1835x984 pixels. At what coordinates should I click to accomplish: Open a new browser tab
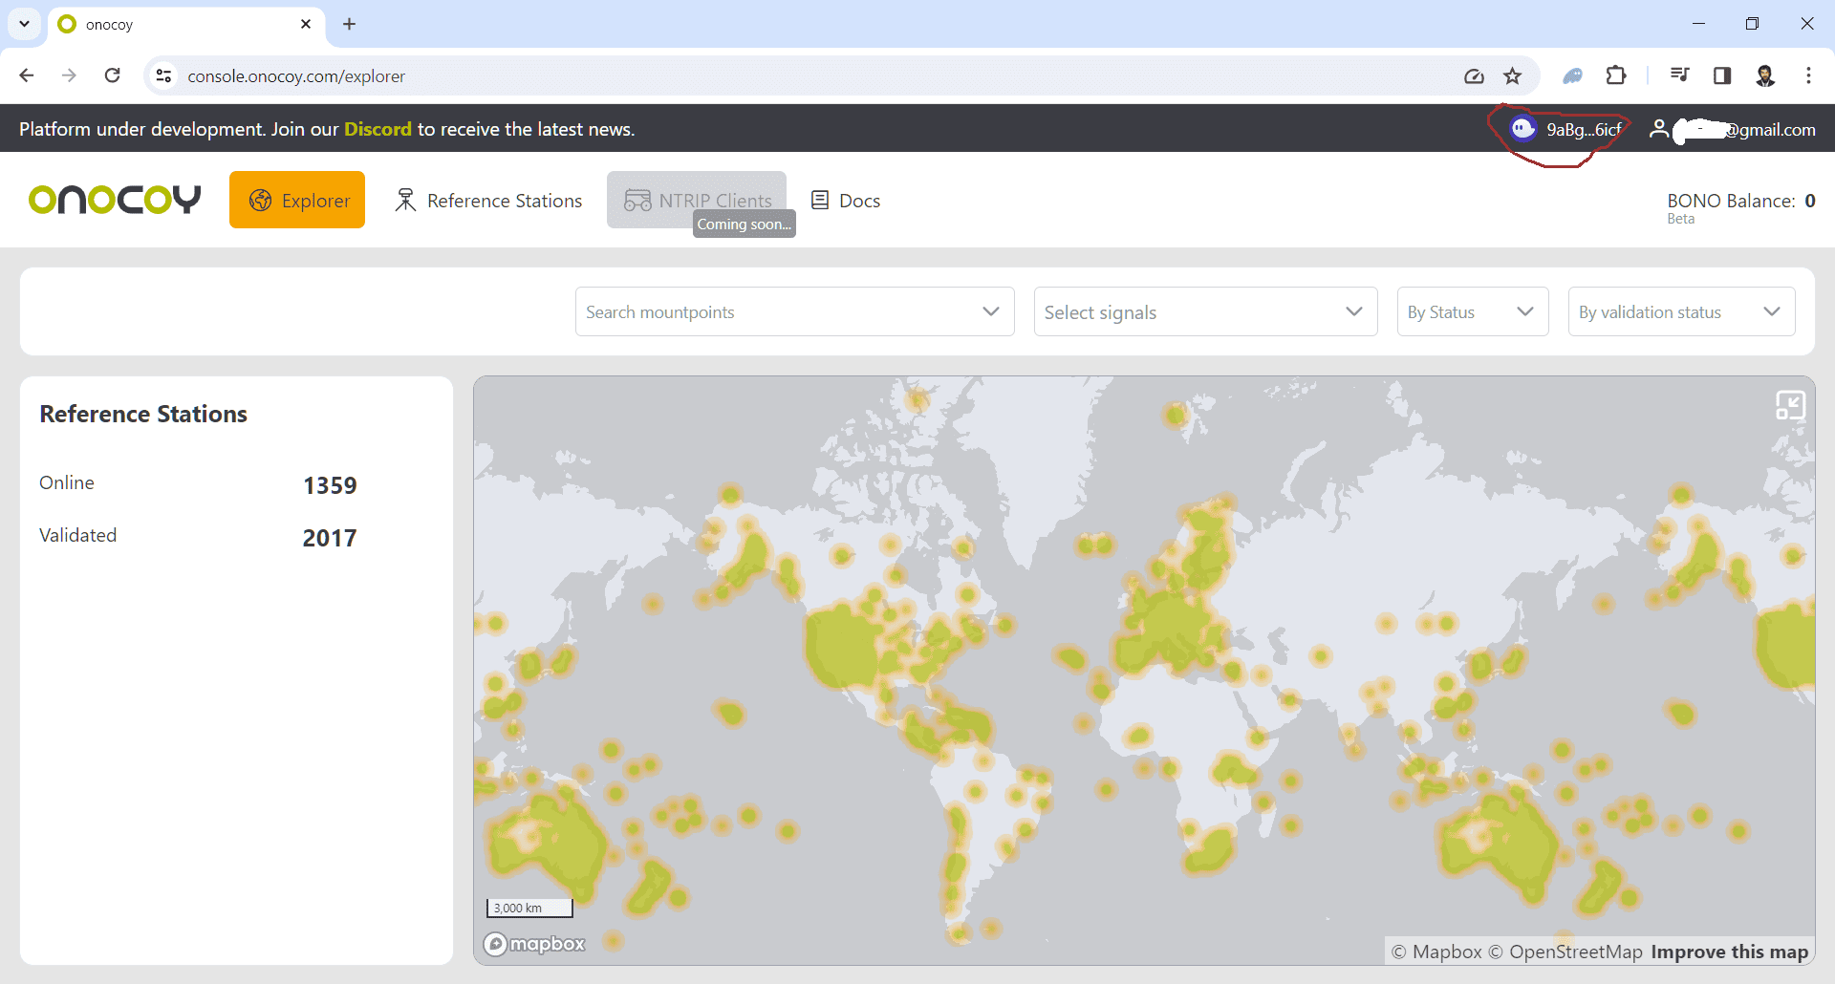click(x=349, y=24)
